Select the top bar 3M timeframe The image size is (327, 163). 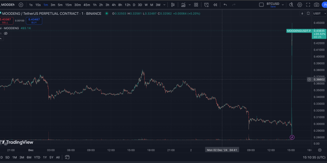(x=158, y=5)
